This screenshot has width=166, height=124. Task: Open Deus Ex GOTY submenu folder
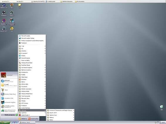click(60, 113)
